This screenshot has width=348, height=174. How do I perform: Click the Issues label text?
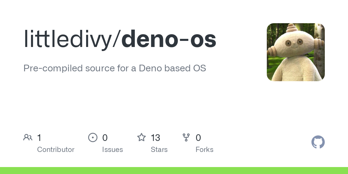tap(113, 149)
